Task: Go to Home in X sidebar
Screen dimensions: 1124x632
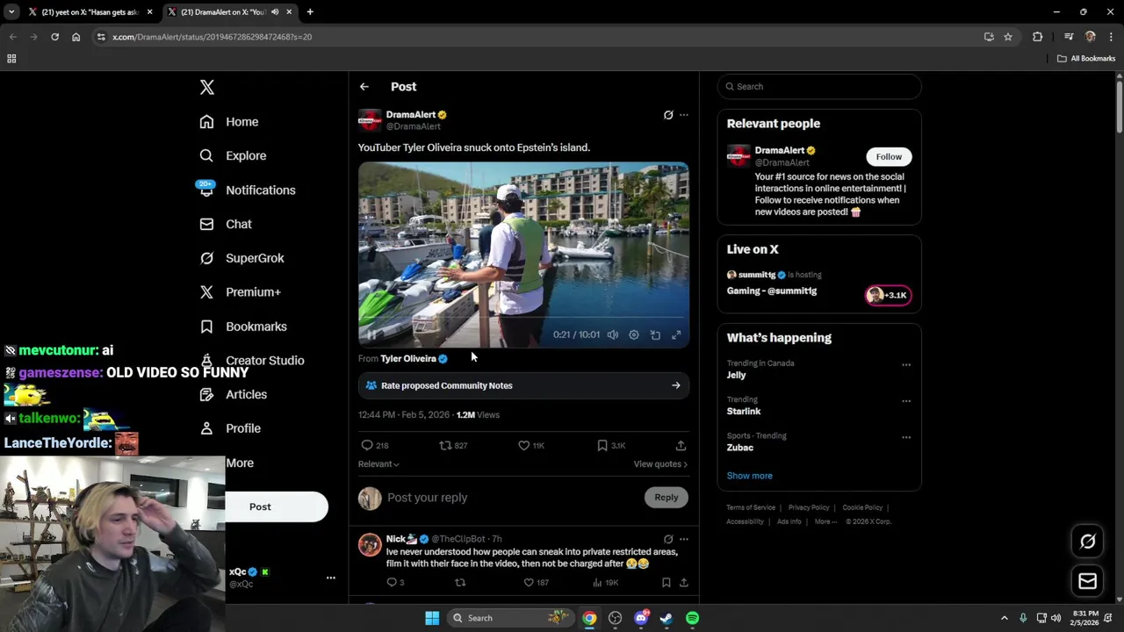Action: click(229, 122)
